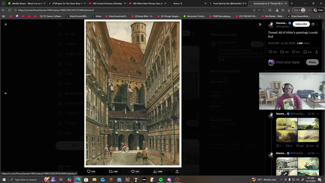Open the Copilot Chat button
This screenshot has width=325, height=183.
coord(318,10)
